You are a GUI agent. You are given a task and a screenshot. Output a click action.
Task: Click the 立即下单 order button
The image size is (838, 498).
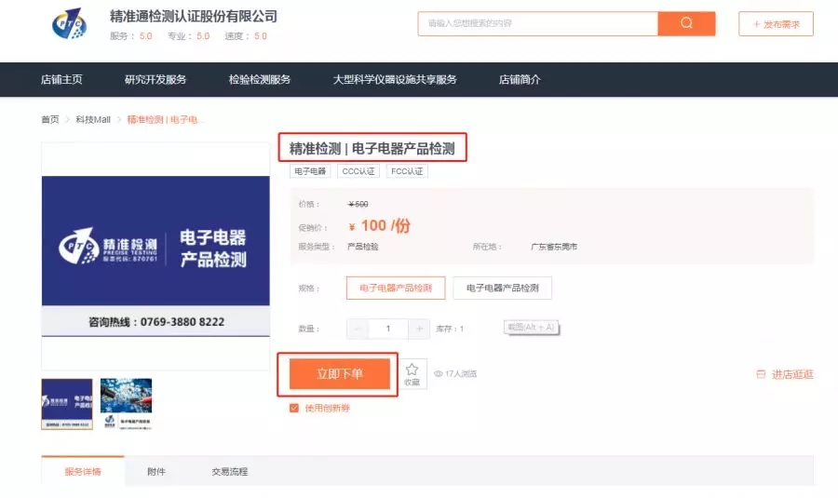pyautogui.click(x=339, y=373)
